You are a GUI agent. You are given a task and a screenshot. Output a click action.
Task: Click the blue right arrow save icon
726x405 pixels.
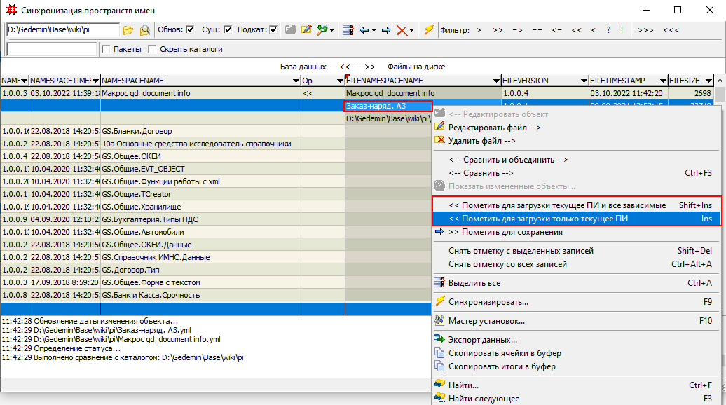(385, 30)
